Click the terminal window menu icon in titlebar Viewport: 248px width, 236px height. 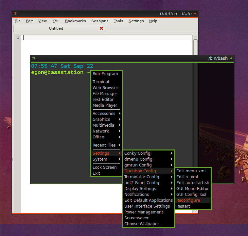[33, 58]
